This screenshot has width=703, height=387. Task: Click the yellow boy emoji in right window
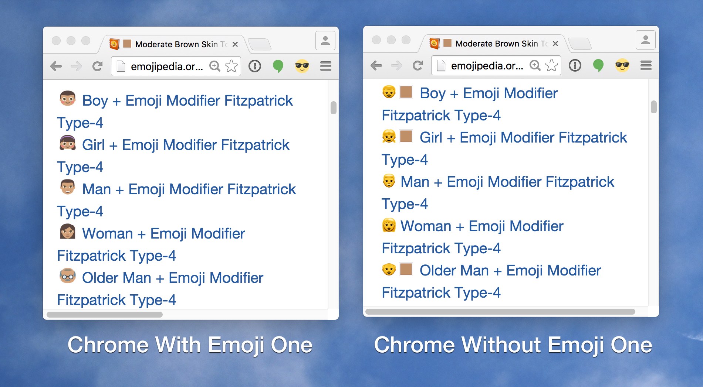389,92
